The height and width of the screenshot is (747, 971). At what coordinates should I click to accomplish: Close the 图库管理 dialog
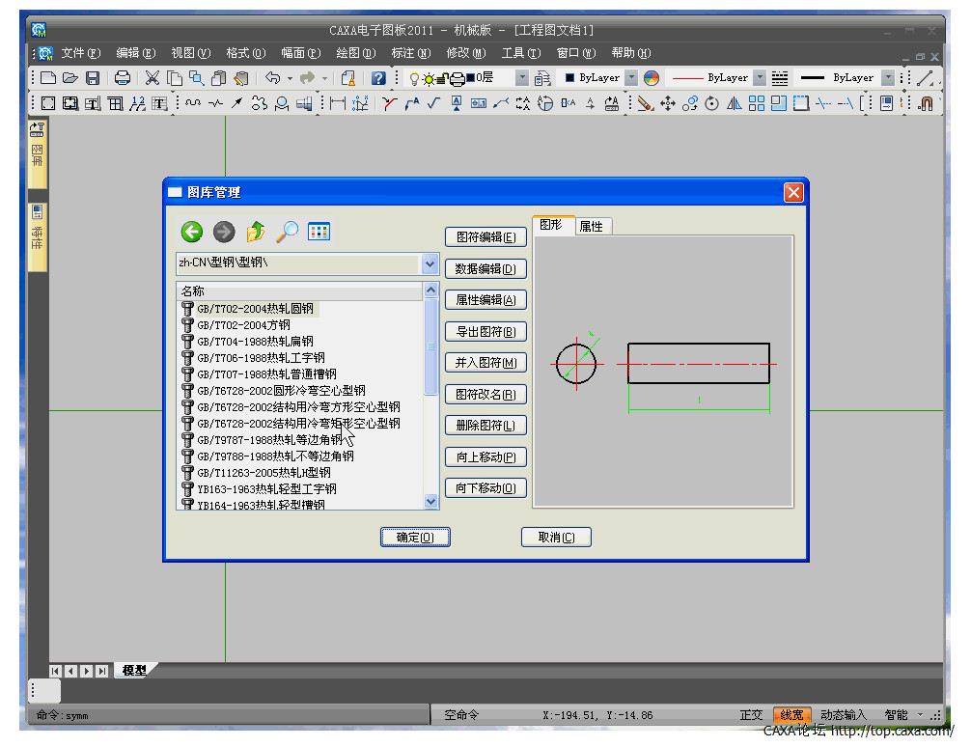tap(794, 193)
